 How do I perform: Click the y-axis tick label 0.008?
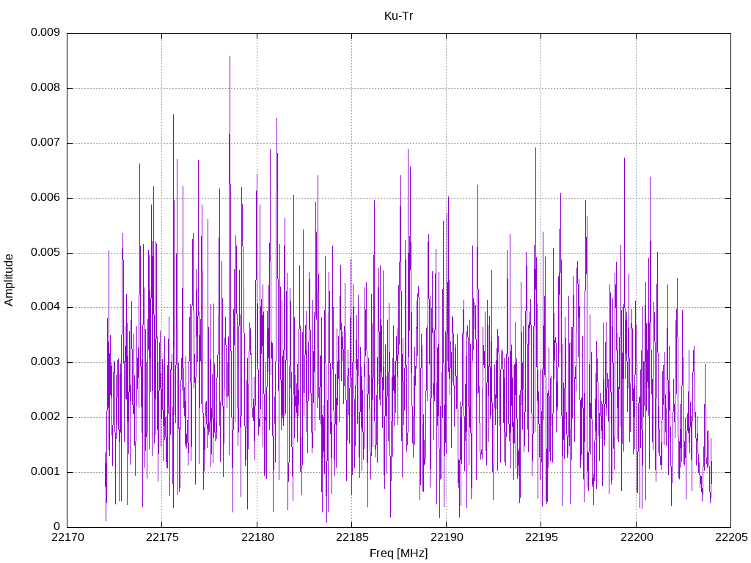pos(45,88)
